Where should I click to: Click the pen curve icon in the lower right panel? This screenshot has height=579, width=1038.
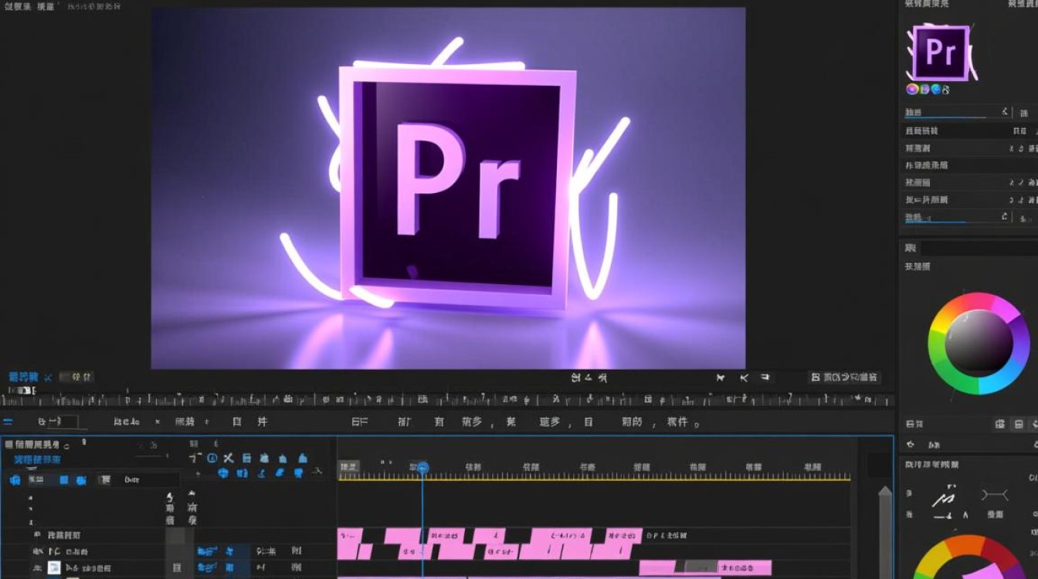pos(943,499)
